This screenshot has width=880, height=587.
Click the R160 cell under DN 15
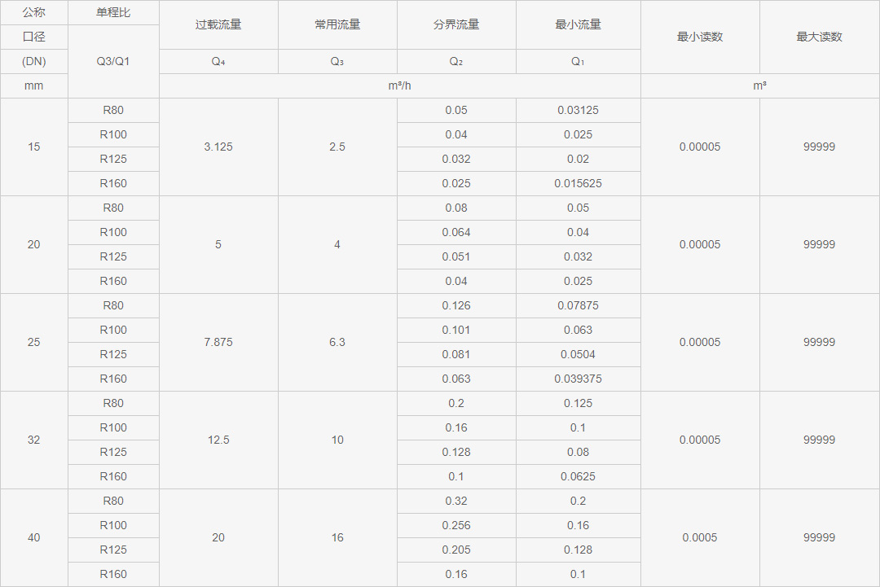pos(113,183)
